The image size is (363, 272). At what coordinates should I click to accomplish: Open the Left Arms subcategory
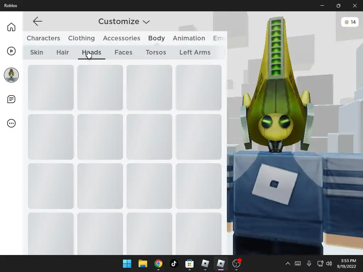pyautogui.click(x=195, y=52)
